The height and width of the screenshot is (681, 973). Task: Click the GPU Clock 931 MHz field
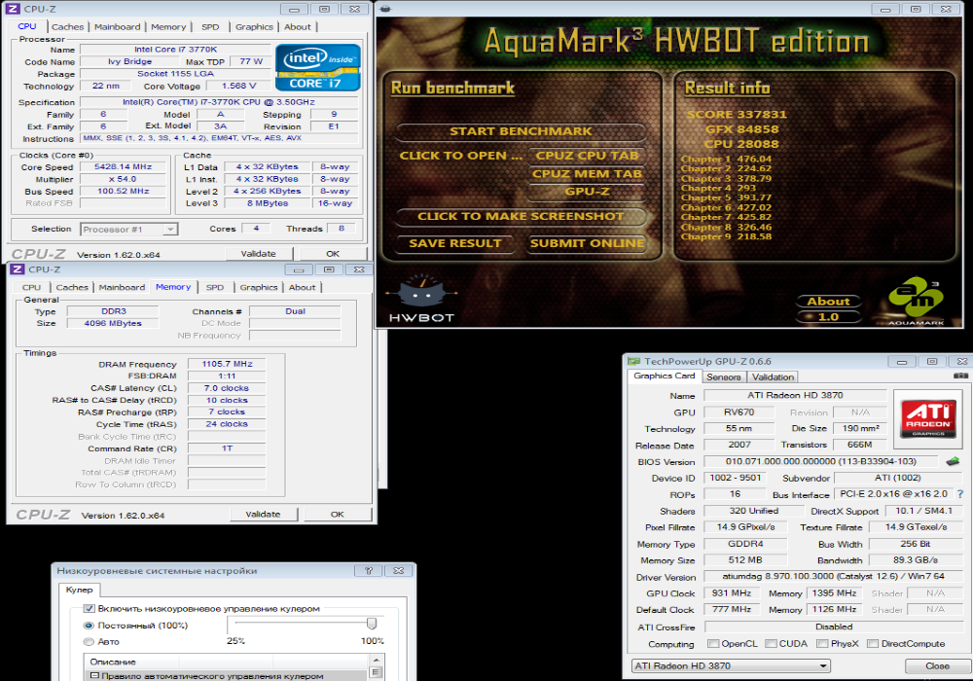(x=732, y=593)
